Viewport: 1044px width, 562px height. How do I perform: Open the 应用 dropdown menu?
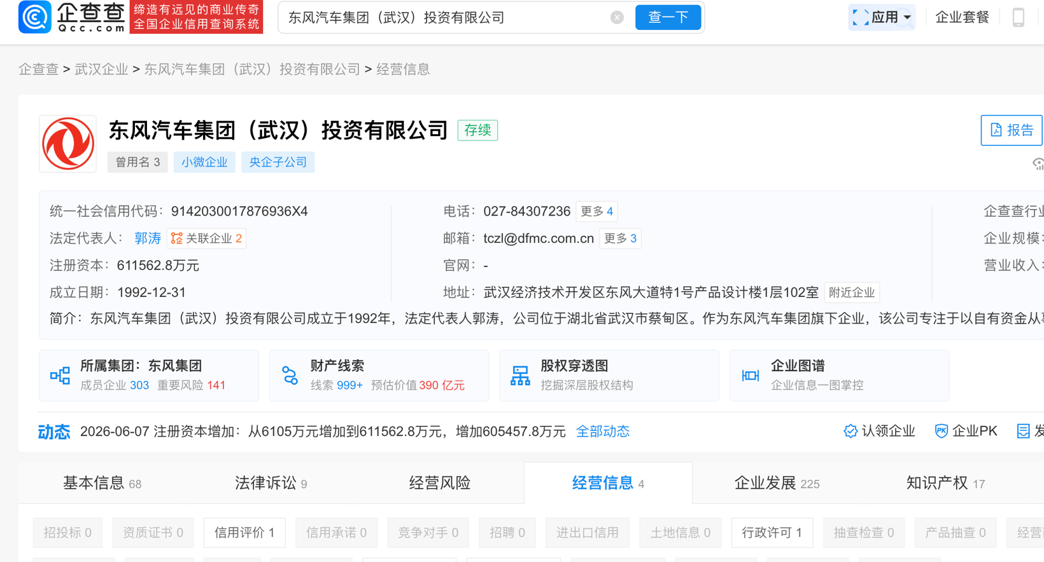(x=882, y=17)
